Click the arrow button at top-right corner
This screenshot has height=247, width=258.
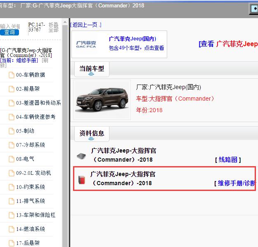(254, 9)
